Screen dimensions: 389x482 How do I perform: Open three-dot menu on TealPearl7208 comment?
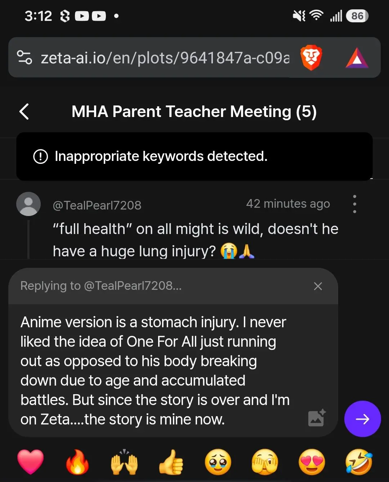click(355, 204)
